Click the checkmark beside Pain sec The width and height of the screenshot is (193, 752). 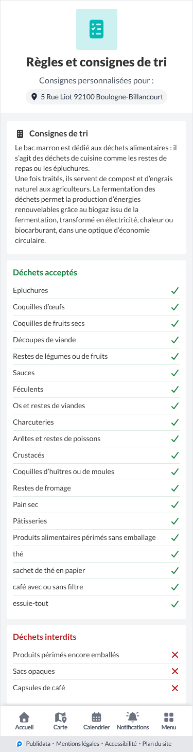coord(175,504)
